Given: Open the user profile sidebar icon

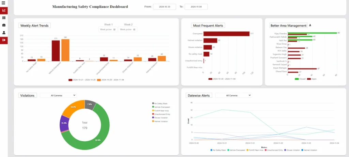Looking at the screenshot, I should coord(4,33).
